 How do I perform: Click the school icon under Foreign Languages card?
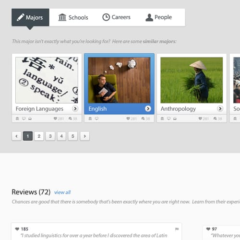pyautogui.click(x=17, y=119)
